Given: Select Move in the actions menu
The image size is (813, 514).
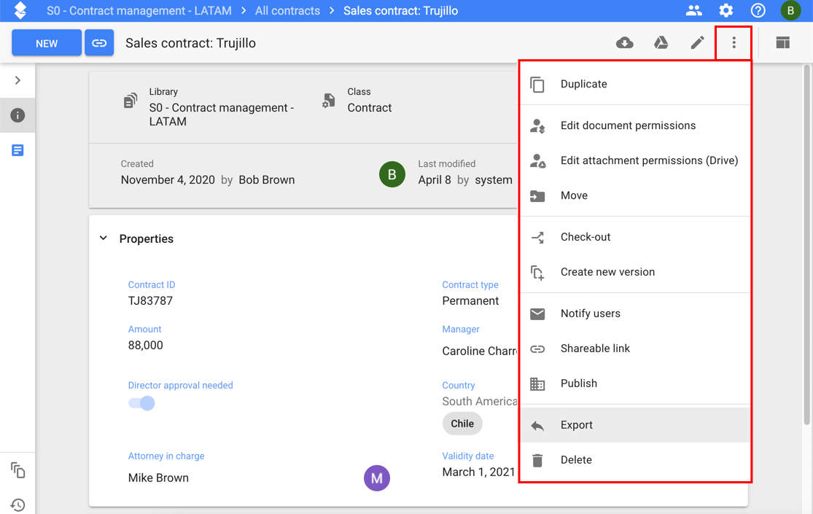Looking at the screenshot, I should point(636,195).
